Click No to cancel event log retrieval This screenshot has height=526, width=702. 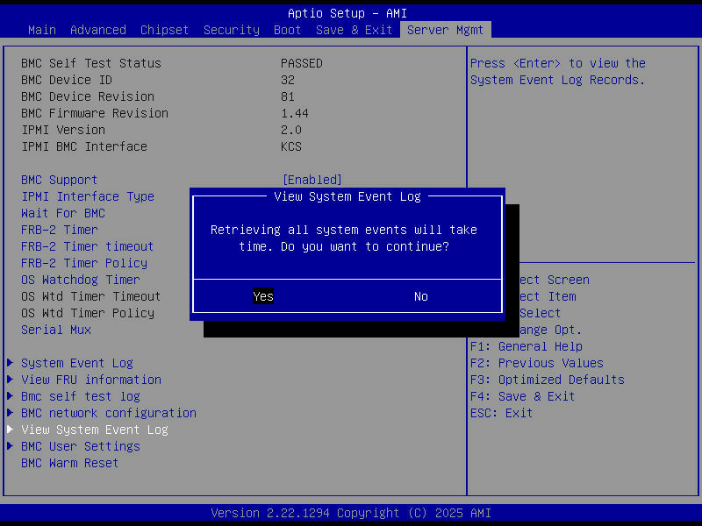(420, 296)
